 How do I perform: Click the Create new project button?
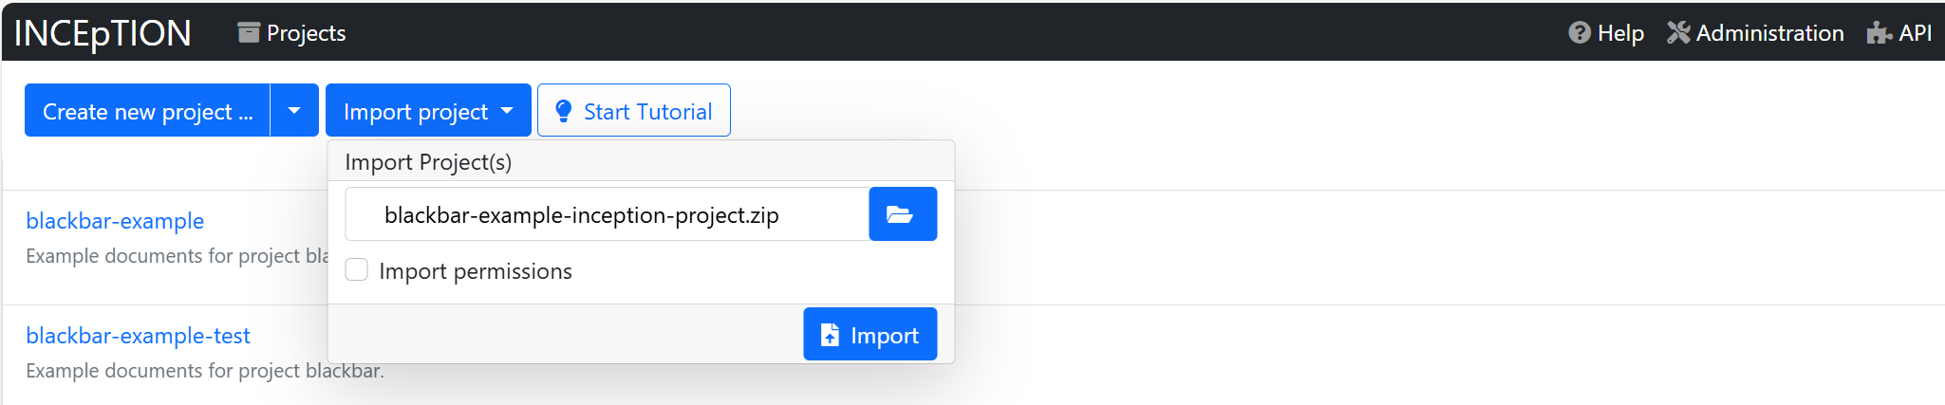(x=147, y=110)
